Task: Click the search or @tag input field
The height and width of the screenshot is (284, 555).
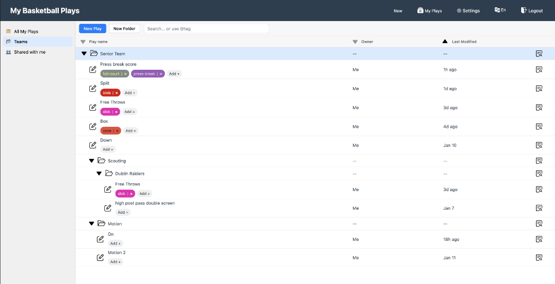Action: (206, 28)
